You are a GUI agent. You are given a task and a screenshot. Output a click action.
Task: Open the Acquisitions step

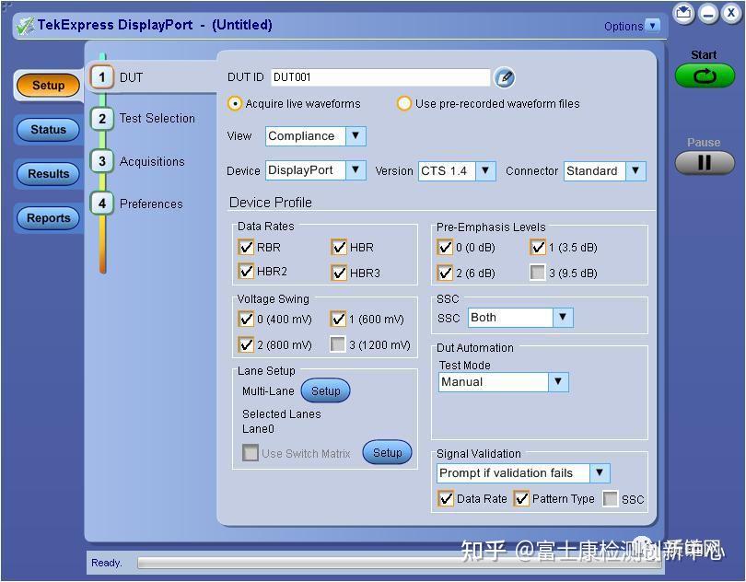[x=152, y=161]
